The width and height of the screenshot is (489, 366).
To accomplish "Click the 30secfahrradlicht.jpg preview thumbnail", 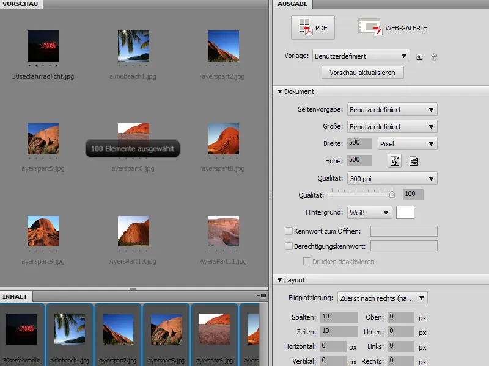I will pos(43,46).
